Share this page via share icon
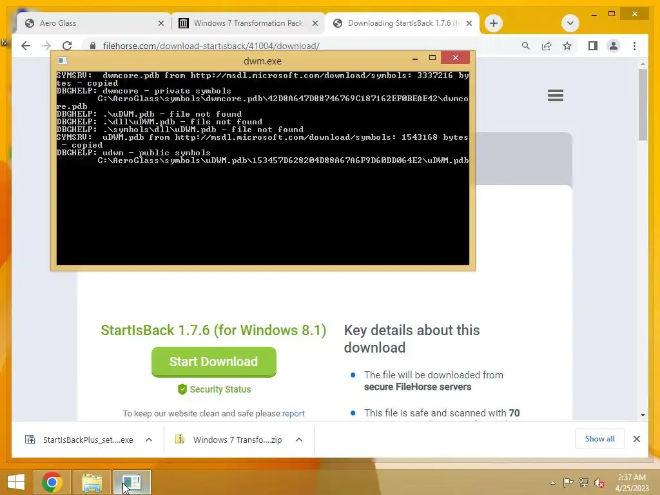Screen dimensions: 660x495 (x=547, y=46)
